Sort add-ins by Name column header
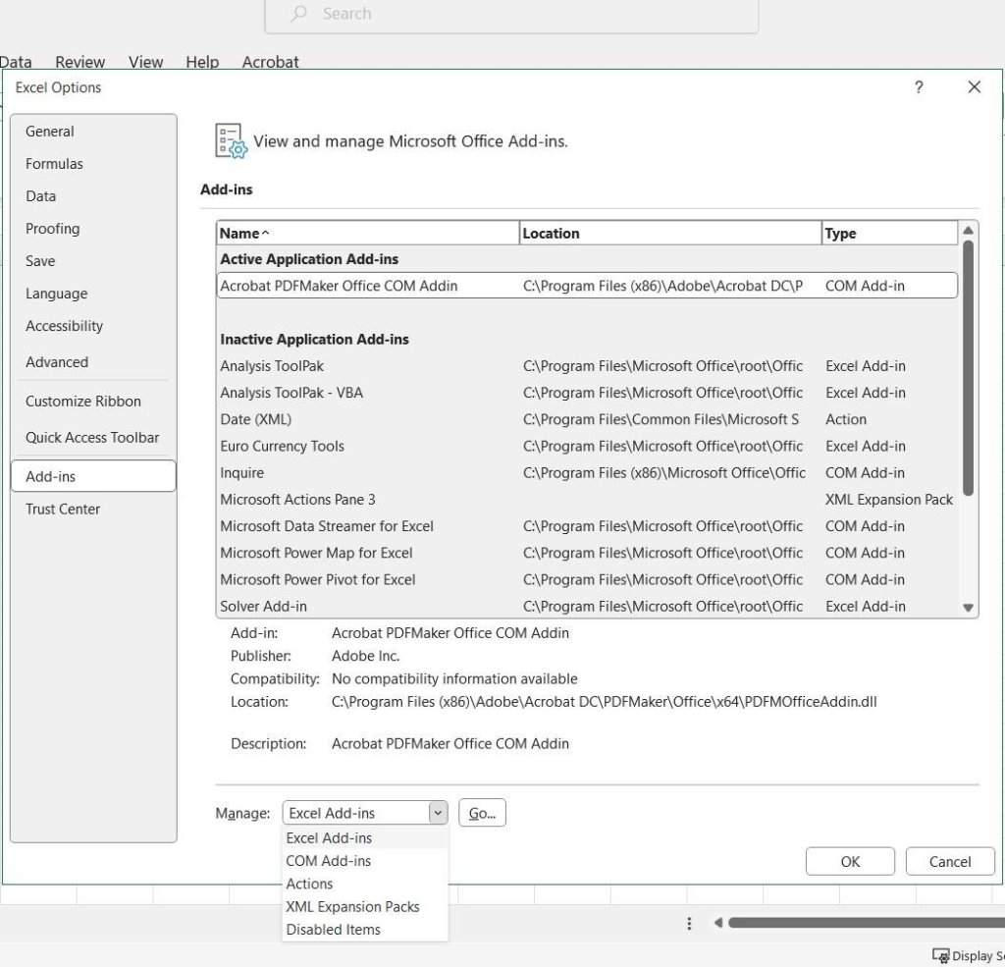The width and height of the screenshot is (1005, 967). tap(368, 234)
